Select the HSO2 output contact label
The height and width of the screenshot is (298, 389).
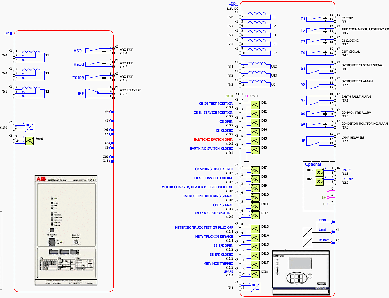click(x=79, y=64)
